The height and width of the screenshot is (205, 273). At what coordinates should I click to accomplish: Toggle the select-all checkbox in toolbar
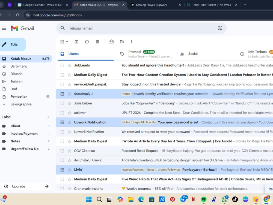coord(62,42)
